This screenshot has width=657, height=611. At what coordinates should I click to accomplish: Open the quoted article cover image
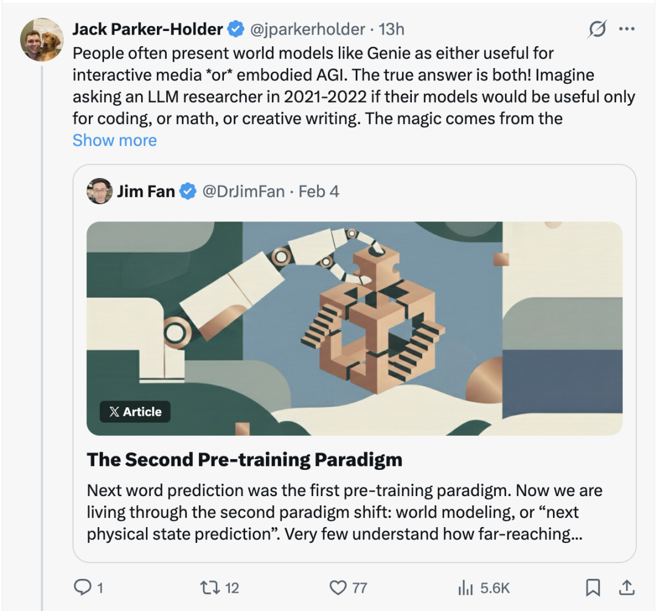coord(354,328)
